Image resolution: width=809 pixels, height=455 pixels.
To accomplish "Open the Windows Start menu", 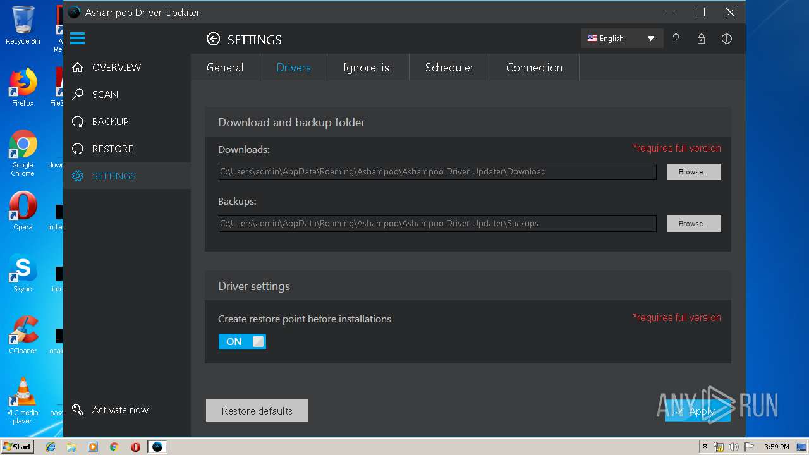I will coord(18,447).
